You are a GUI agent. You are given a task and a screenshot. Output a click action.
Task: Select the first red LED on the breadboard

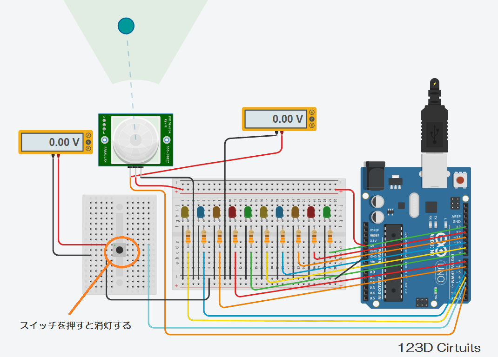232,212
